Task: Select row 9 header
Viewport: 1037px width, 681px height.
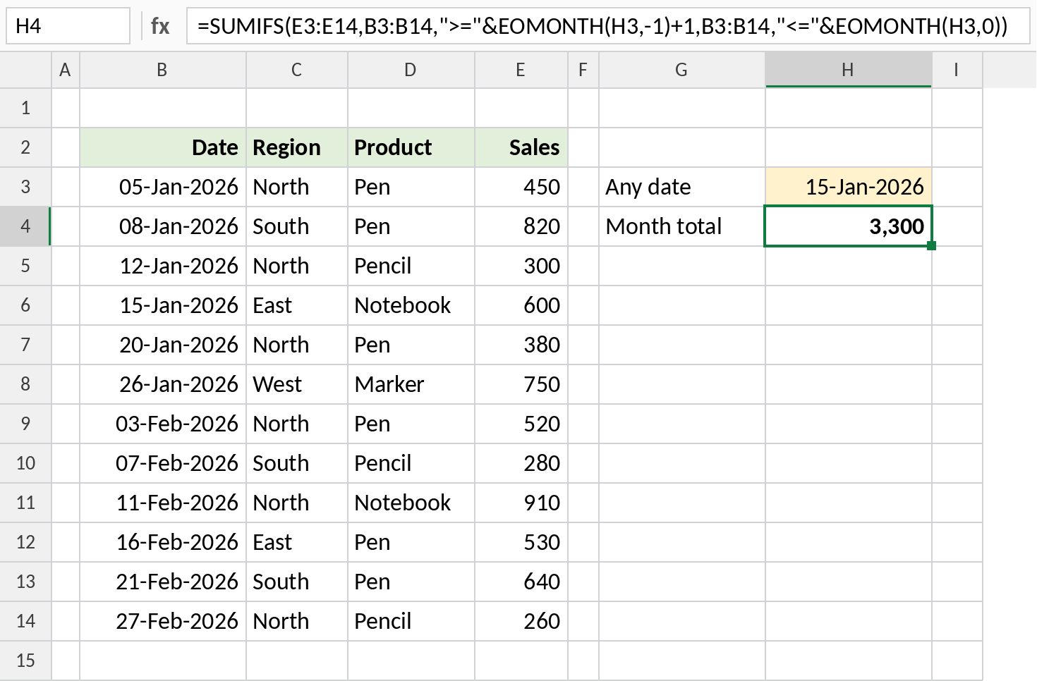Action: pos(25,424)
